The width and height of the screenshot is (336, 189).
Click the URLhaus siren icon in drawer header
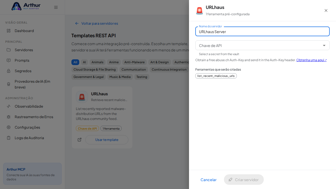(x=199, y=10)
